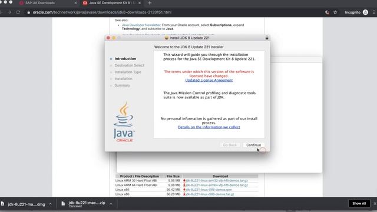Select the Java SE Development Kit 8 tab
377x212 pixels.
tap(111, 3)
